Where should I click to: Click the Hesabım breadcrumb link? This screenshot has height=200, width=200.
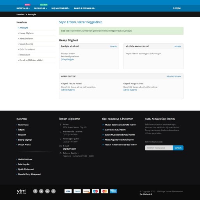click(20, 14)
